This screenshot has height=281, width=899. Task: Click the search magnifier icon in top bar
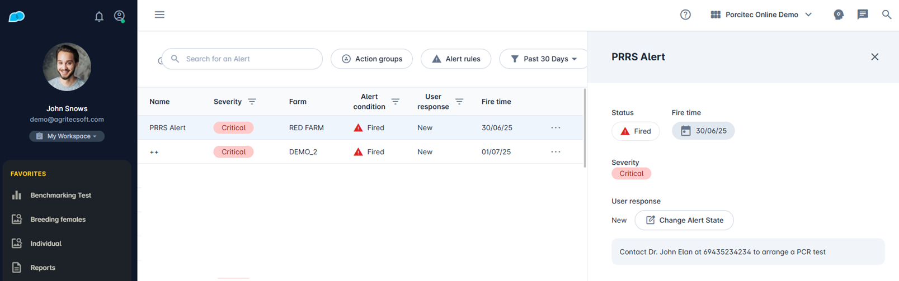point(887,15)
